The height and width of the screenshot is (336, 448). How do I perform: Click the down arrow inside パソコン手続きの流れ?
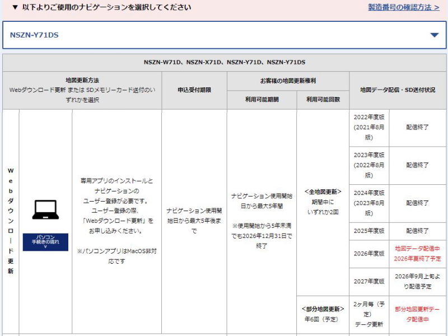coord(45,245)
